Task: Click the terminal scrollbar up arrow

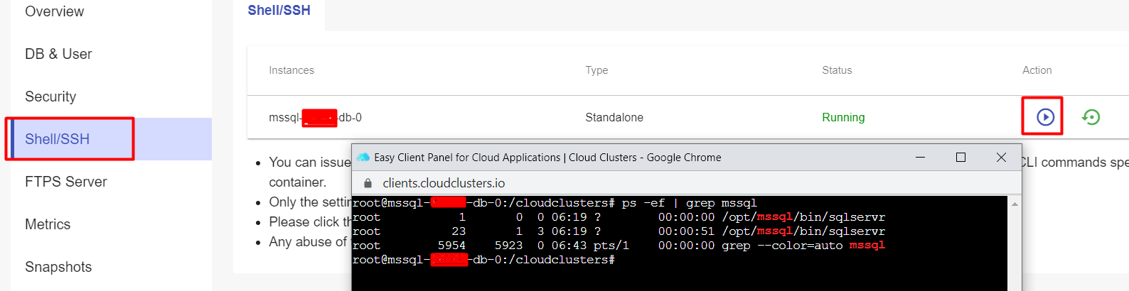Action: pos(1015,204)
